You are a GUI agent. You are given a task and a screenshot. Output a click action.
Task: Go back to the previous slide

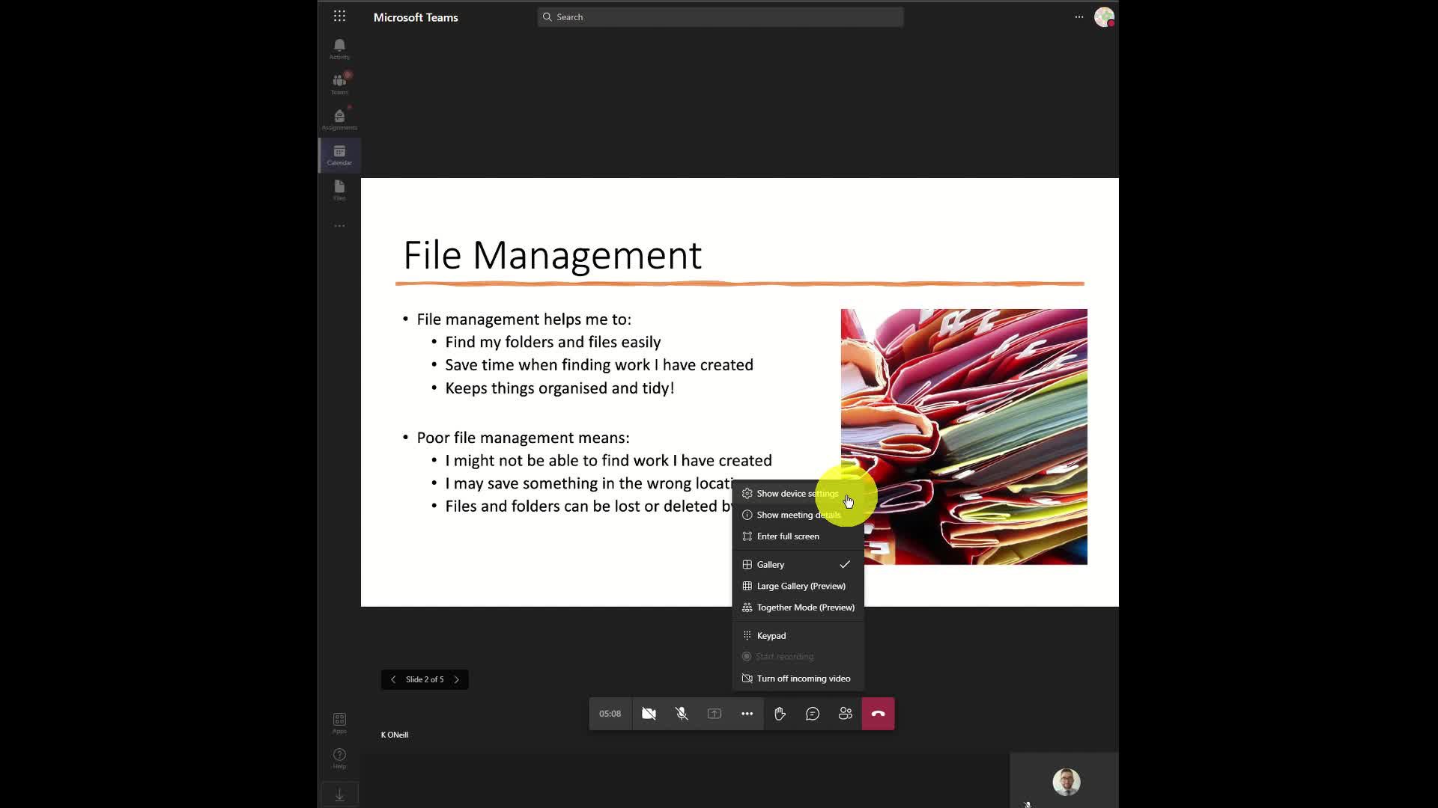(x=393, y=679)
